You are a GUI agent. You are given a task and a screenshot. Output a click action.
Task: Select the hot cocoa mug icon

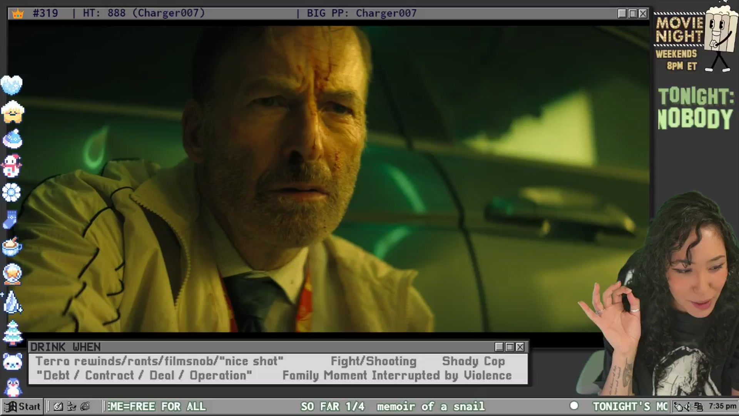pos(12,247)
